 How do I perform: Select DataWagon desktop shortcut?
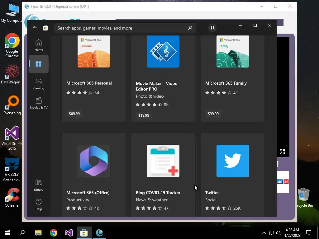[12, 74]
